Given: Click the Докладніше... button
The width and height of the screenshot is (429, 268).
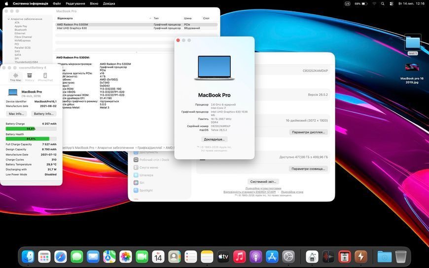Looking at the screenshot, I should tap(214, 139).
